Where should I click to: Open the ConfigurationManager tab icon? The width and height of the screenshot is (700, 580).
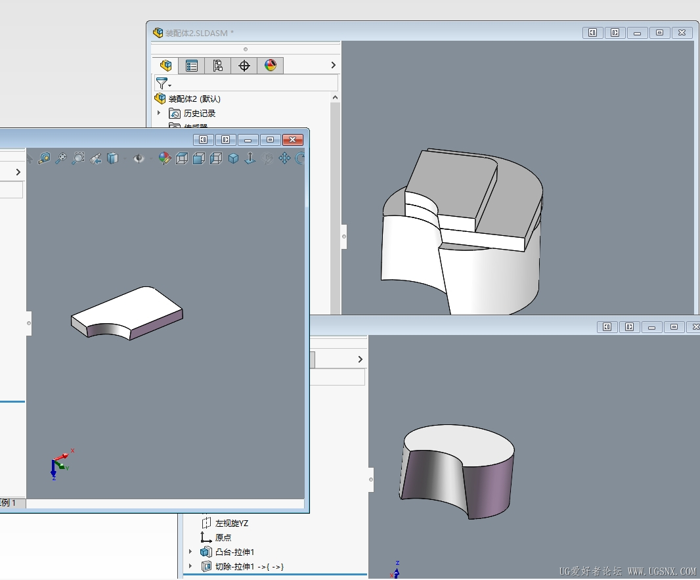point(218,66)
